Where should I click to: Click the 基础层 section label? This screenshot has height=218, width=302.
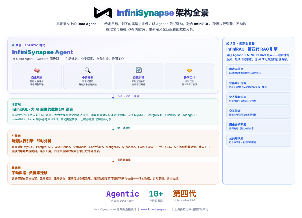click(x=16, y=168)
